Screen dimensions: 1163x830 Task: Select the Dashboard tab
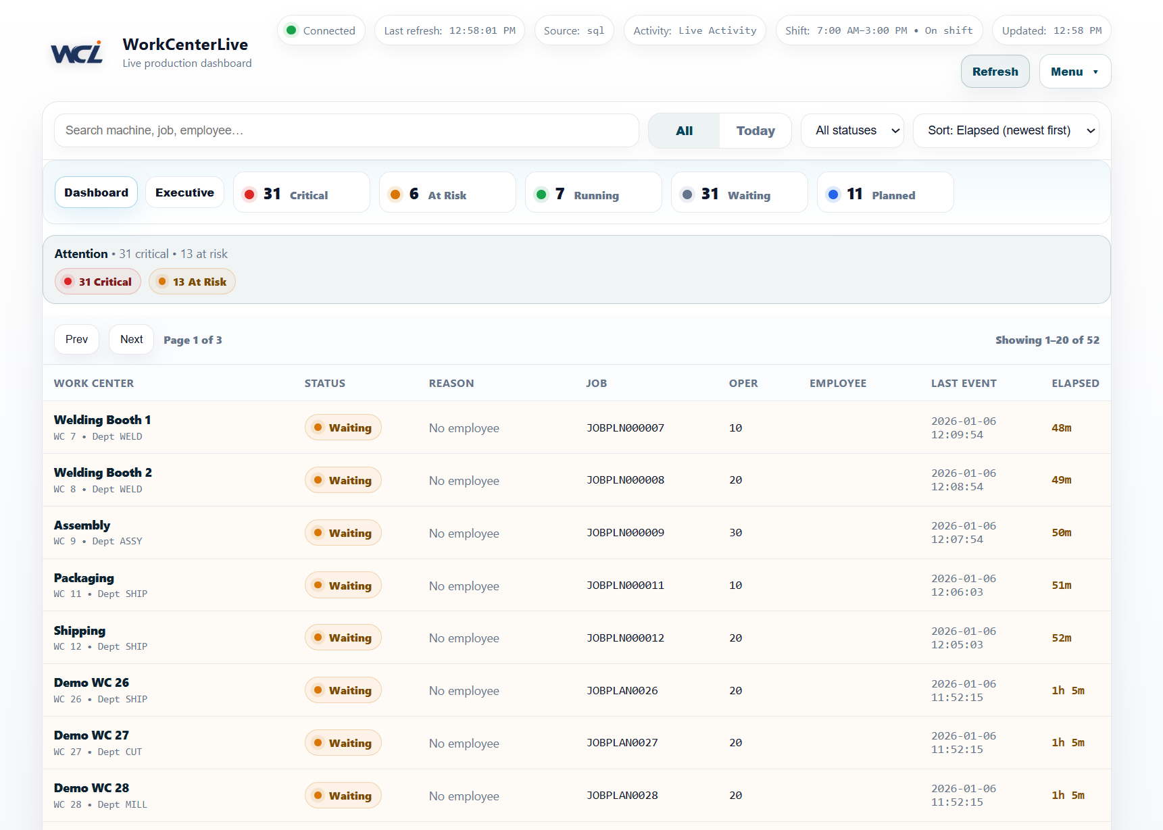(x=96, y=192)
